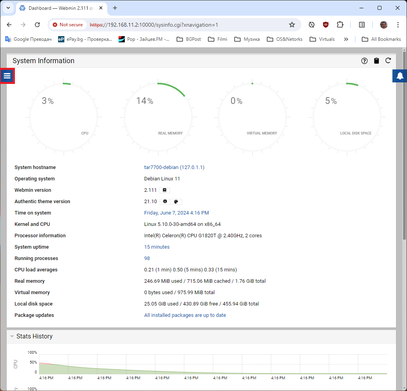Open the BGPost bookmarks folder
Screen dimensions: 407x391
tap(189, 39)
